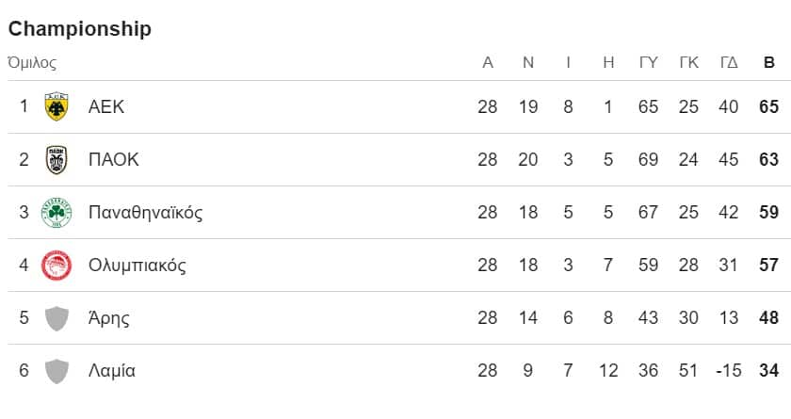This screenshot has width=791, height=419.
Task: Click the grey shield next to Λαμία
Action: [57, 371]
